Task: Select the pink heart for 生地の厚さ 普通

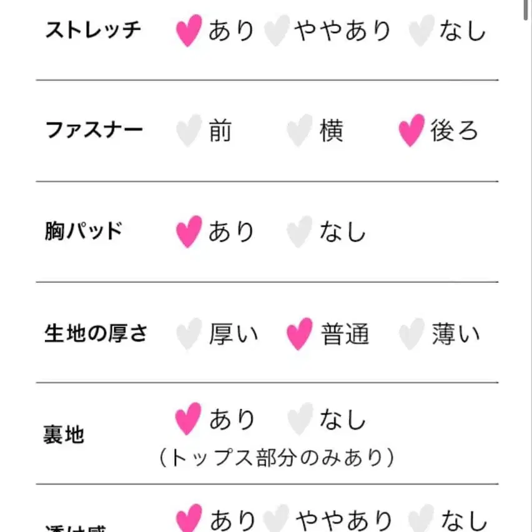Action: (x=300, y=333)
